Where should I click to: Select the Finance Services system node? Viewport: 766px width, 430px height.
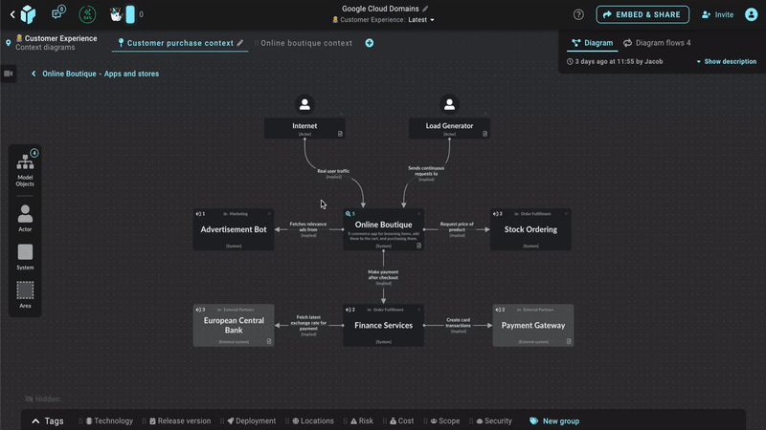click(383, 325)
